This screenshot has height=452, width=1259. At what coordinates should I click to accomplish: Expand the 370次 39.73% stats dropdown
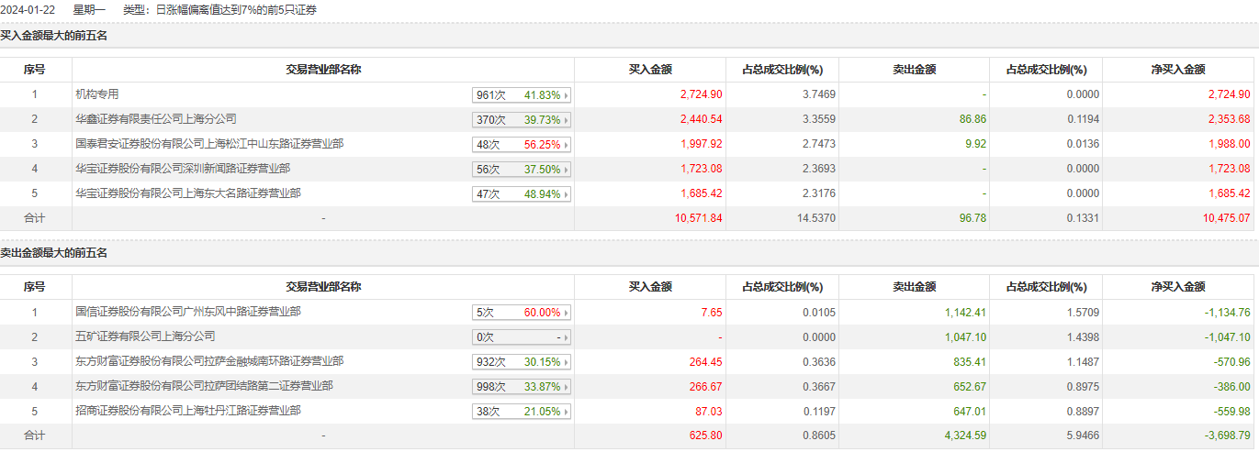pyautogui.click(x=522, y=120)
